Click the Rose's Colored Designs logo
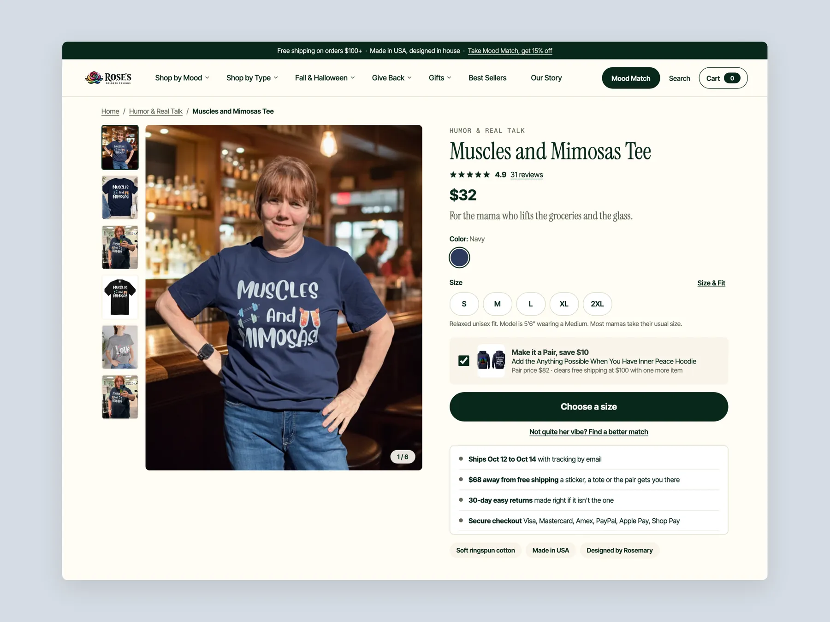Image resolution: width=830 pixels, height=622 pixels. point(108,78)
